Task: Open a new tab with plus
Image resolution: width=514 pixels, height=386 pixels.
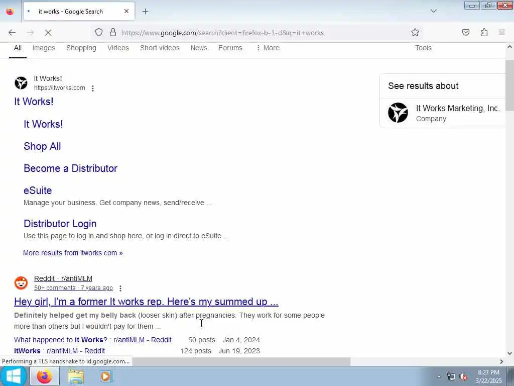Action: 145,12
